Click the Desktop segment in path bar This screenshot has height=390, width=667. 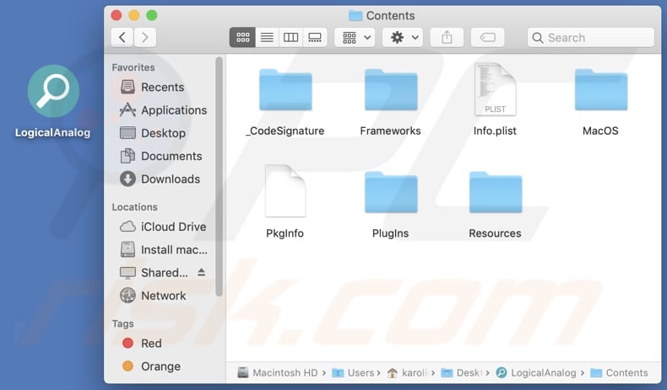(462, 372)
